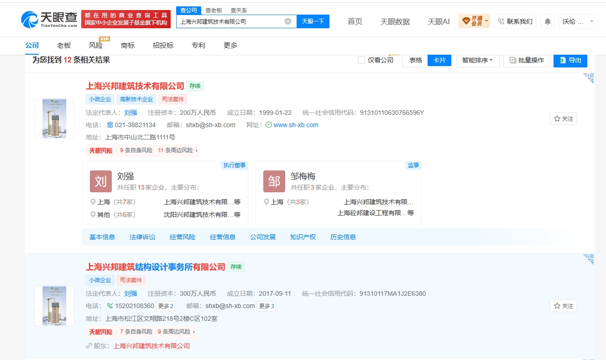This screenshot has height=360, width=606.
Task: Open the 开通会员 VIP diamond button
Action: (x=474, y=21)
